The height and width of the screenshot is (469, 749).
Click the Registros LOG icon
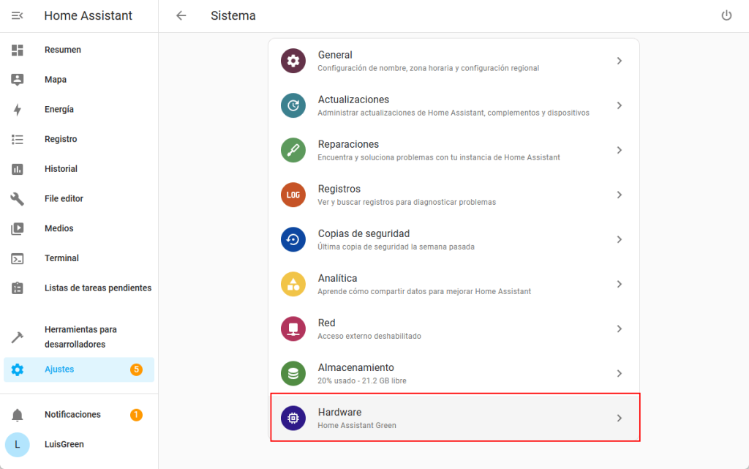[293, 195]
